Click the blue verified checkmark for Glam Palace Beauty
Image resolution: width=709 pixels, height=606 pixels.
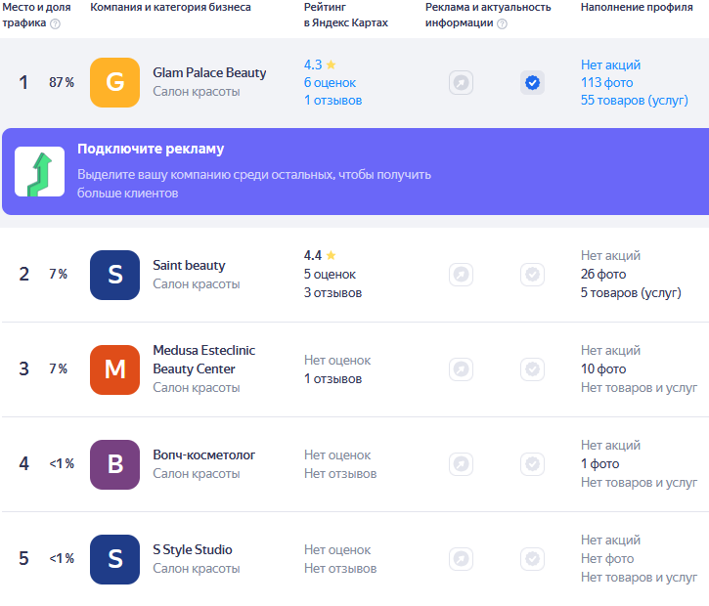(x=532, y=83)
